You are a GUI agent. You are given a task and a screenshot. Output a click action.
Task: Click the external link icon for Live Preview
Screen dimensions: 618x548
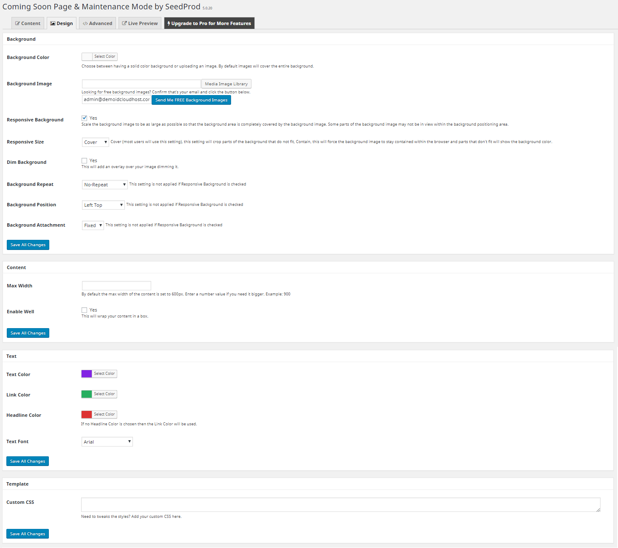click(124, 23)
